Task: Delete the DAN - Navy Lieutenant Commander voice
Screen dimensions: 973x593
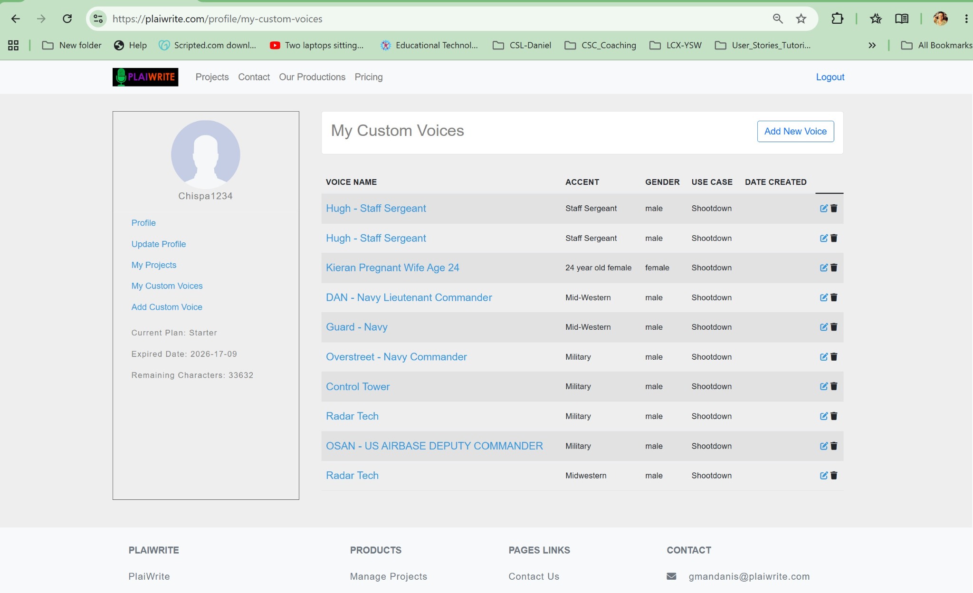Action: click(834, 297)
